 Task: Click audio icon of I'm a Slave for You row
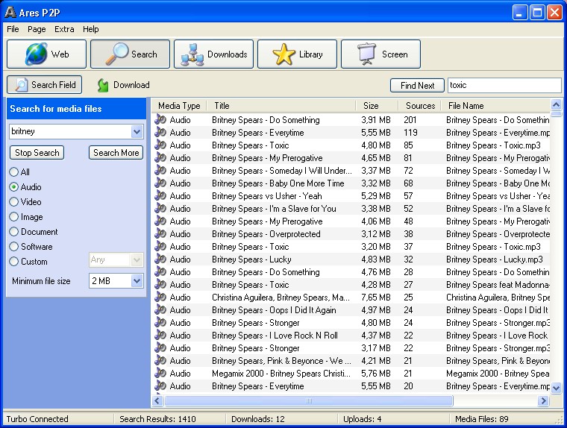160,208
